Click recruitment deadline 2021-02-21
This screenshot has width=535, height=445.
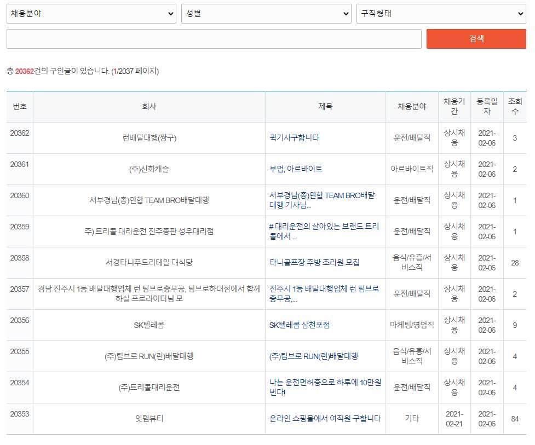click(454, 419)
